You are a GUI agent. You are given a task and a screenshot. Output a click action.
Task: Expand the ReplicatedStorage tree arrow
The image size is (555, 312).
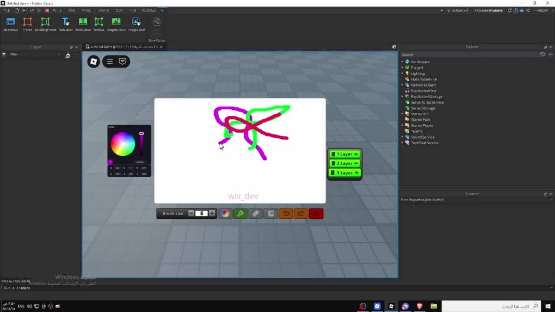402,97
